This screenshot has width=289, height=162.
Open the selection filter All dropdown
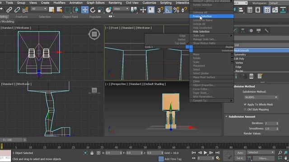pos(39,9)
